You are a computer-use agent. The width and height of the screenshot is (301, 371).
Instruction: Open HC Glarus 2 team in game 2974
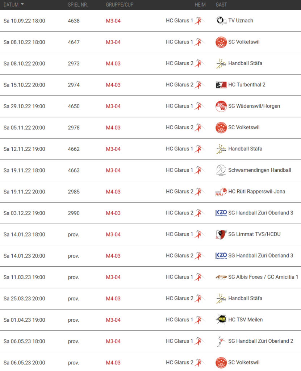179,85
